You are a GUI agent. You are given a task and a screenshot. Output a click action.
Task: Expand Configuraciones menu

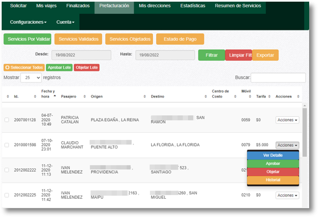coord(28,22)
